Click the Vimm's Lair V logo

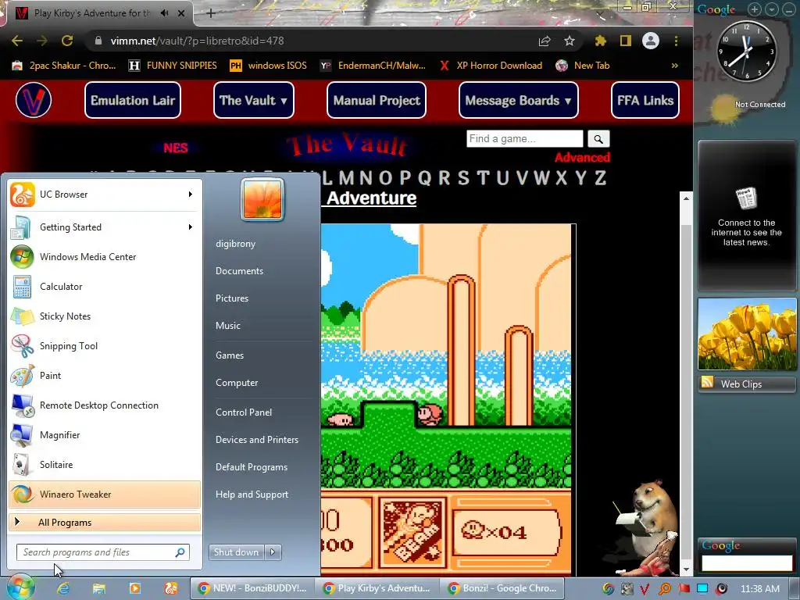tap(34, 100)
